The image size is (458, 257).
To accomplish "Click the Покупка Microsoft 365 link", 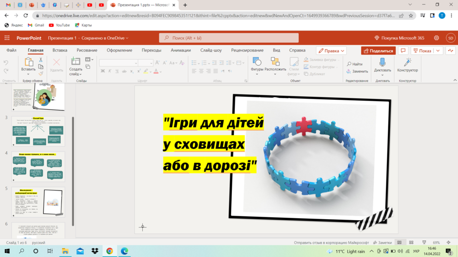I will click(400, 38).
